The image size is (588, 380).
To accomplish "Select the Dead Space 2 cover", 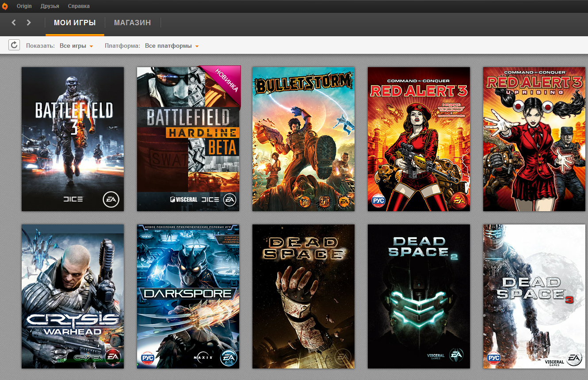I will tap(419, 296).
